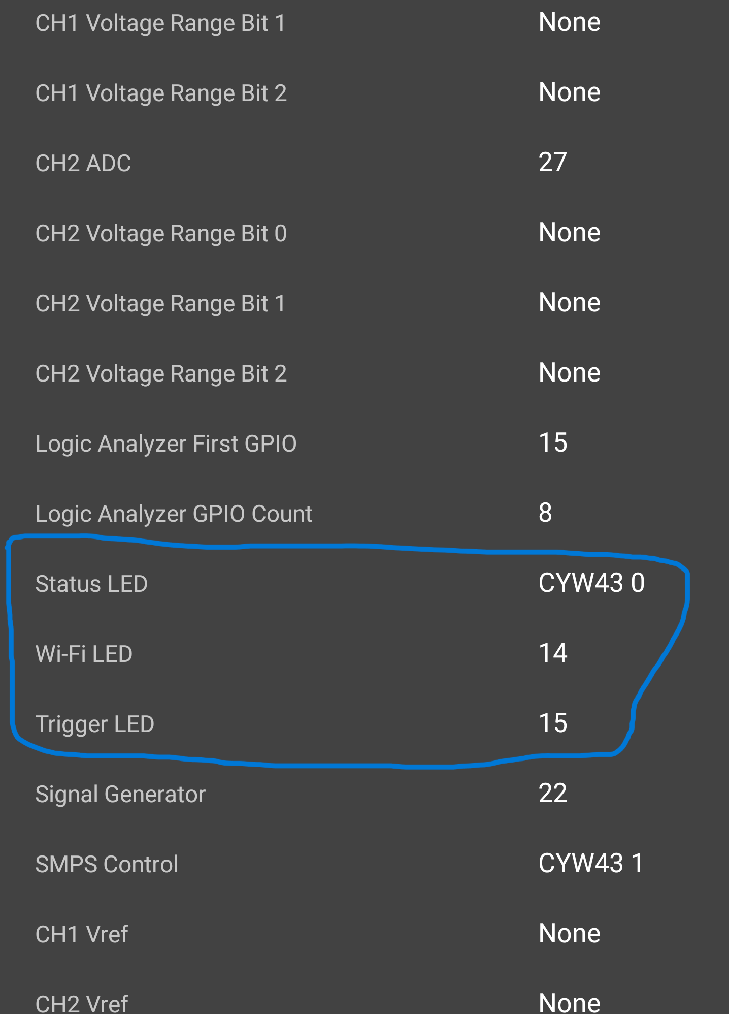Edit the Wi-Fi LED pin value 14
The width and height of the screenshot is (729, 1014).
(553, 653)
